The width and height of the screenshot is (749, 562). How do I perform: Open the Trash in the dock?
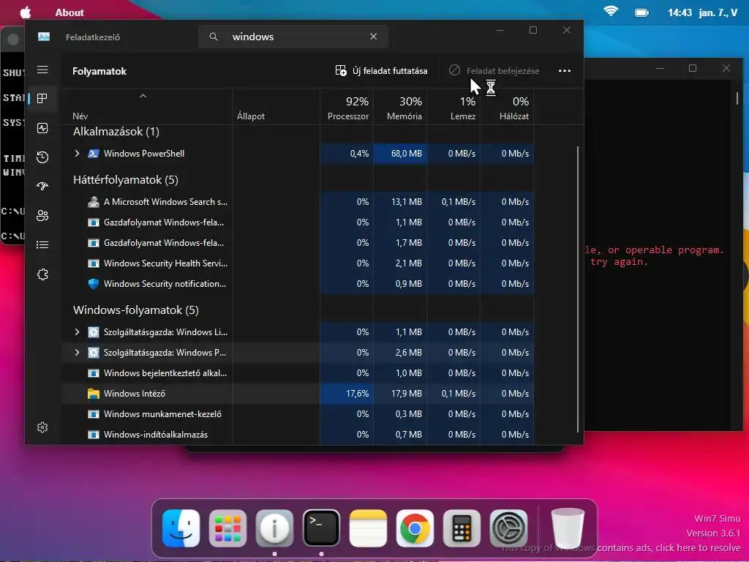568,528
